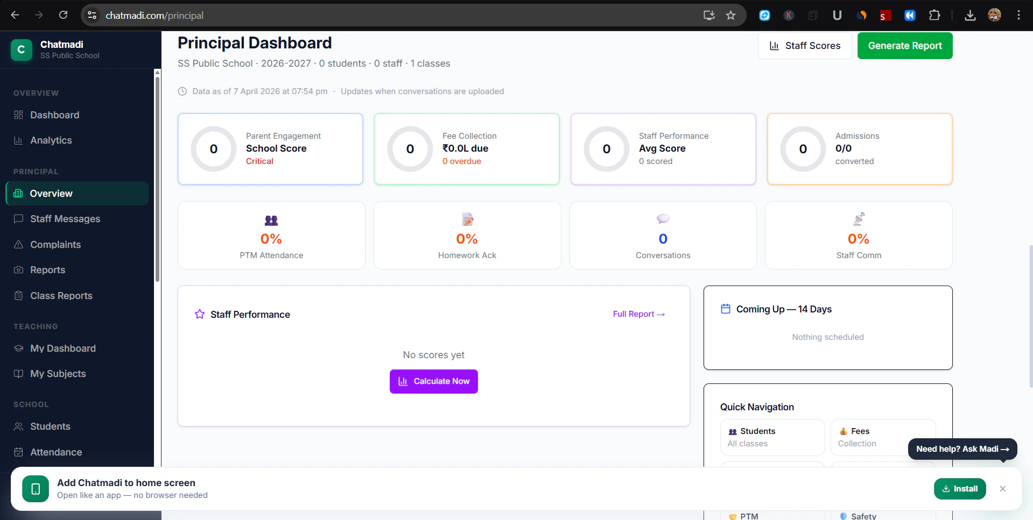Click the clock icon beside data timestamp

pos(182,91)
